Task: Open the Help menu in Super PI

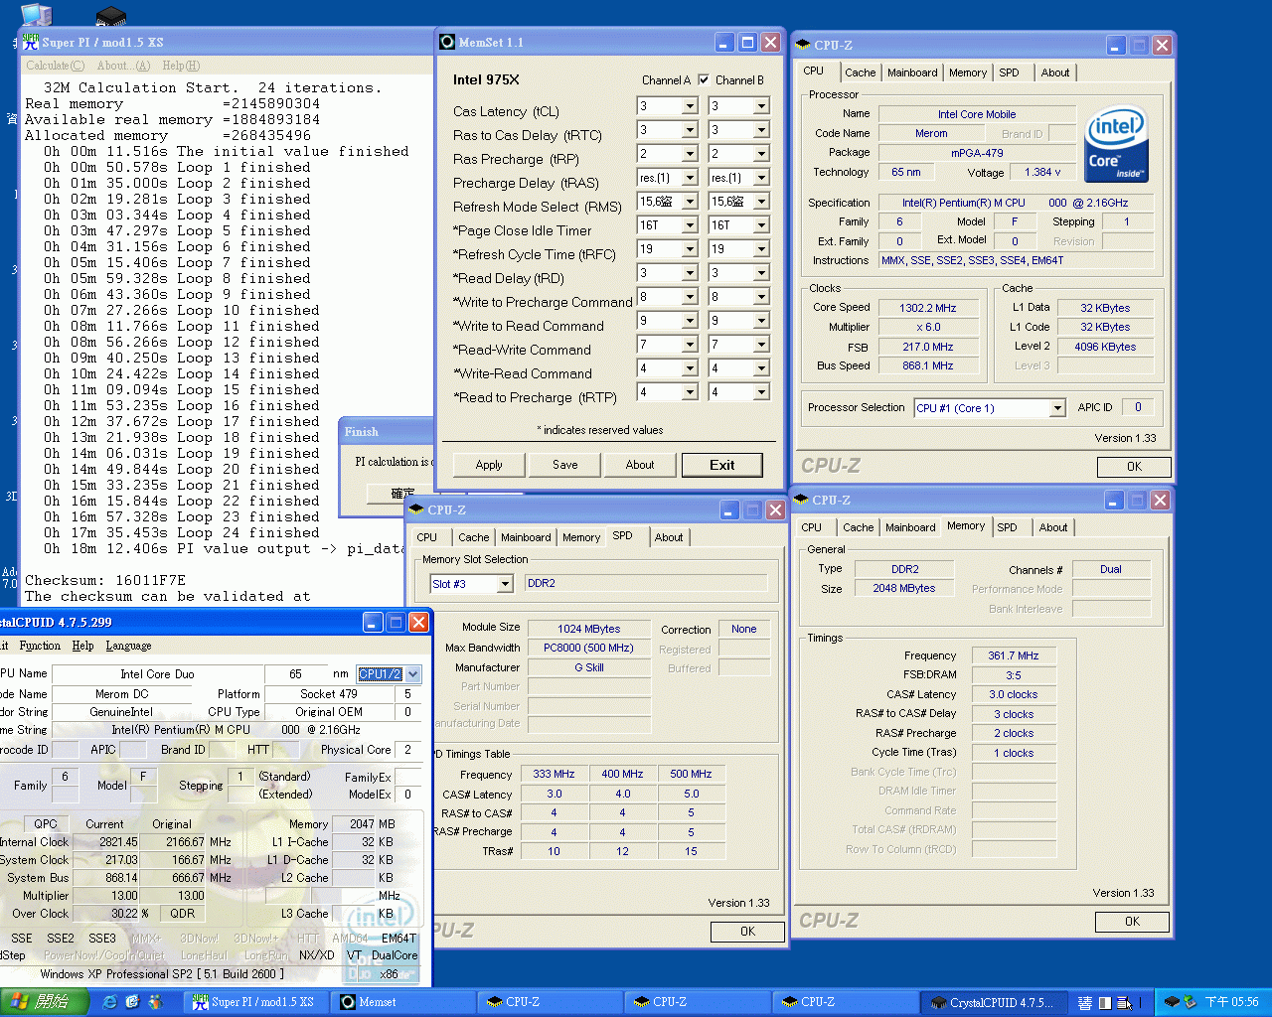Action: [181, 66]
